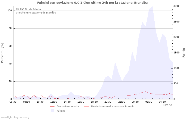The image size is (186, 119).
Task: Click the 00:30 time tick label
Action: pyautogui.click(x=135, y=102)
